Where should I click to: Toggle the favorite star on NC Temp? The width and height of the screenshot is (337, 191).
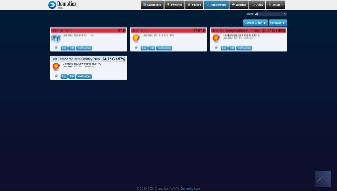click(136, 48)
